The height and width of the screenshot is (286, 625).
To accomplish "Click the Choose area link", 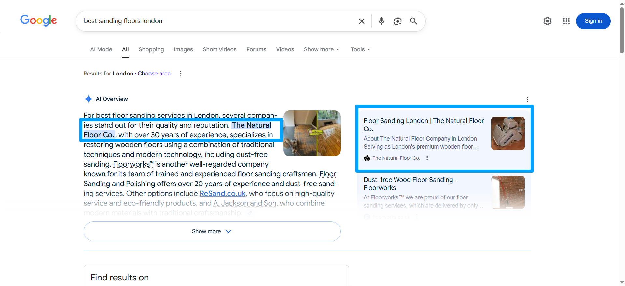I will pyautogui.click(x=154, y=74).
